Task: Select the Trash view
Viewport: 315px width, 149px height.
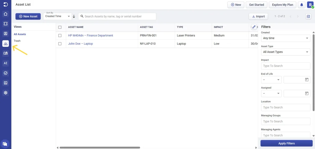Action: pyautogui.click(x=17, y=41)
